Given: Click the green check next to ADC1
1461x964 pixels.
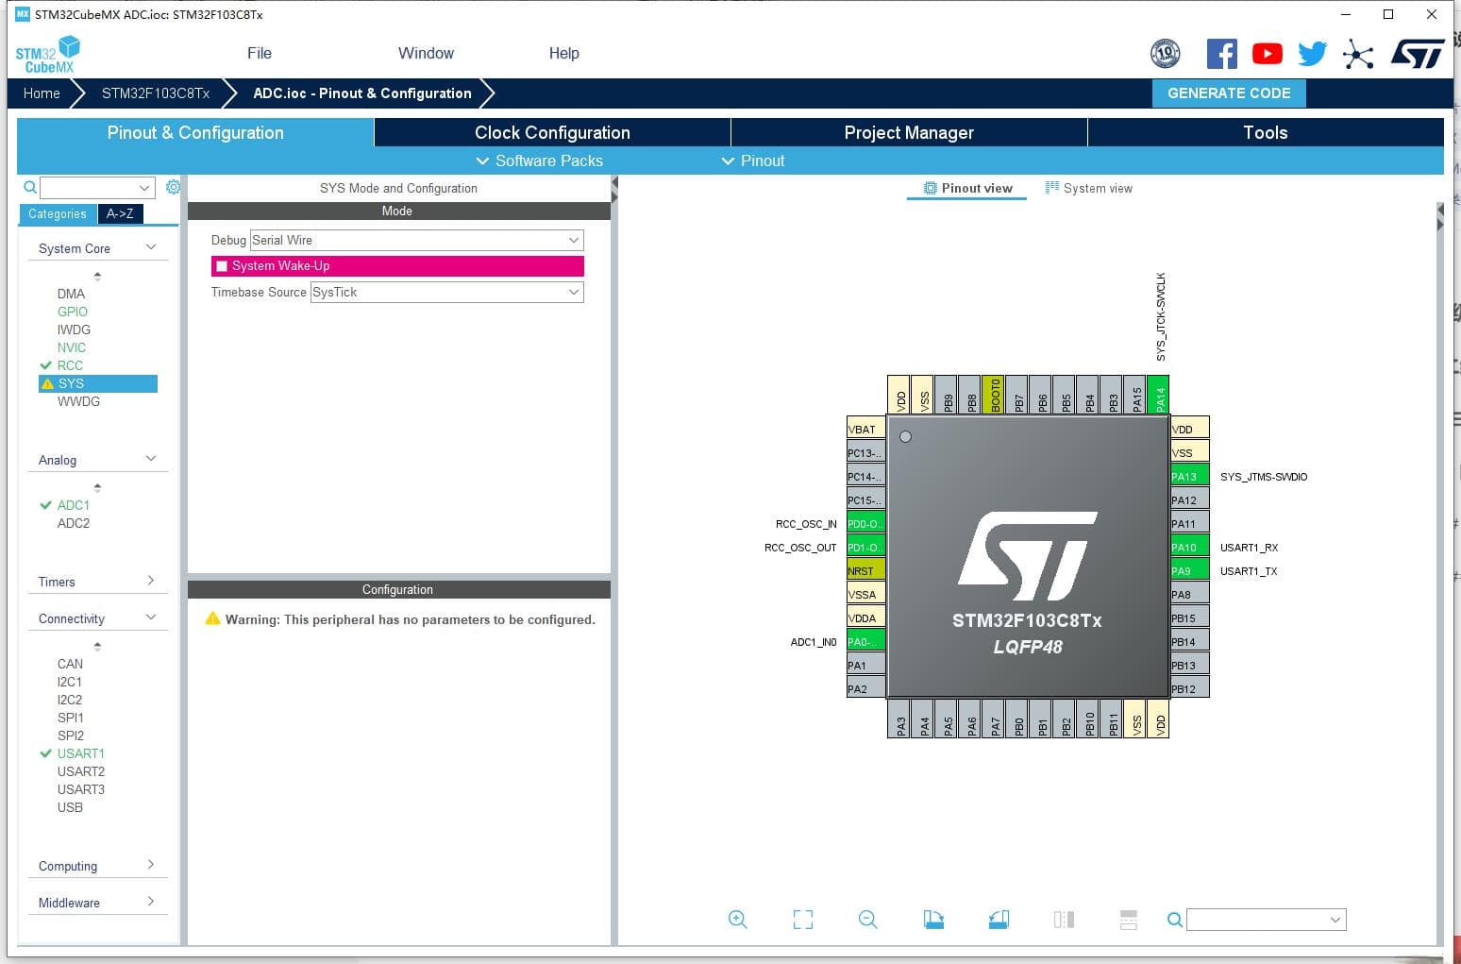Looking at the screenshot, I should click(x=45, y=505).
